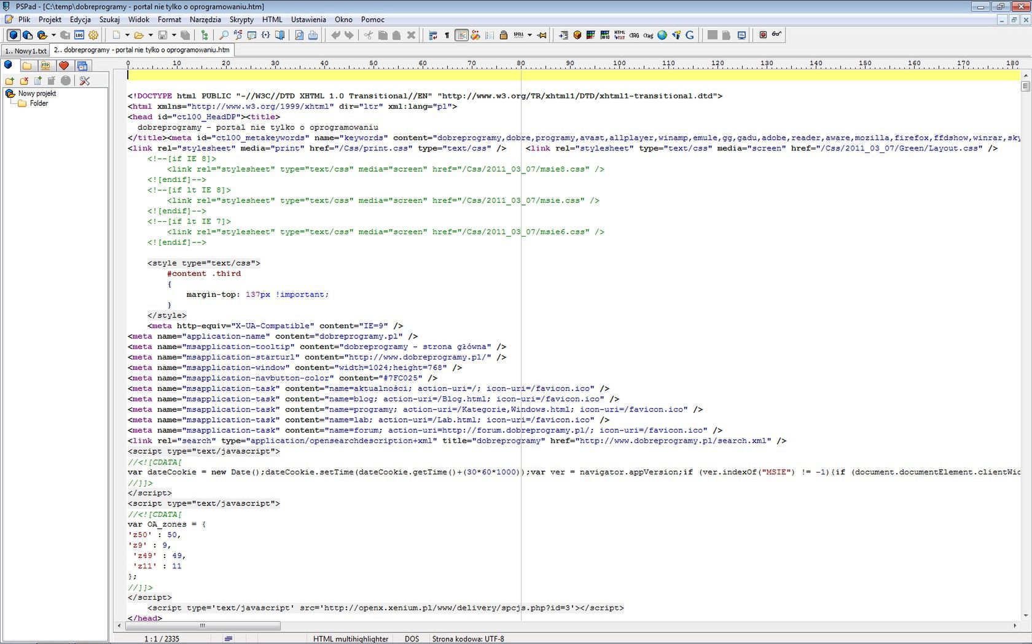Click the DOS line ending status entry
Image resolution: width=1032 pixels, height=644 pixels.
pos(412,639)
